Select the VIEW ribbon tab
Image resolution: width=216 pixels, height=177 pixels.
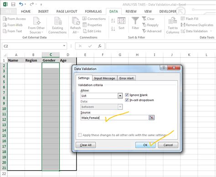click(148, 11)
